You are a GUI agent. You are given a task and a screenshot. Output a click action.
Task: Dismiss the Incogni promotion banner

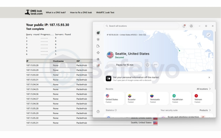[209, 78]
